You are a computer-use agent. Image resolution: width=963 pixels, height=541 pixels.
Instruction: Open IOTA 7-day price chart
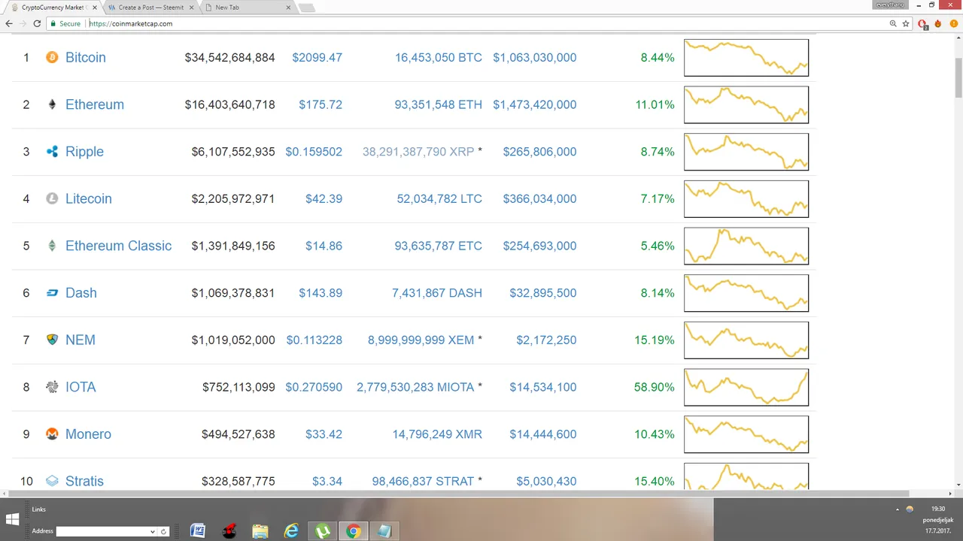746,387
